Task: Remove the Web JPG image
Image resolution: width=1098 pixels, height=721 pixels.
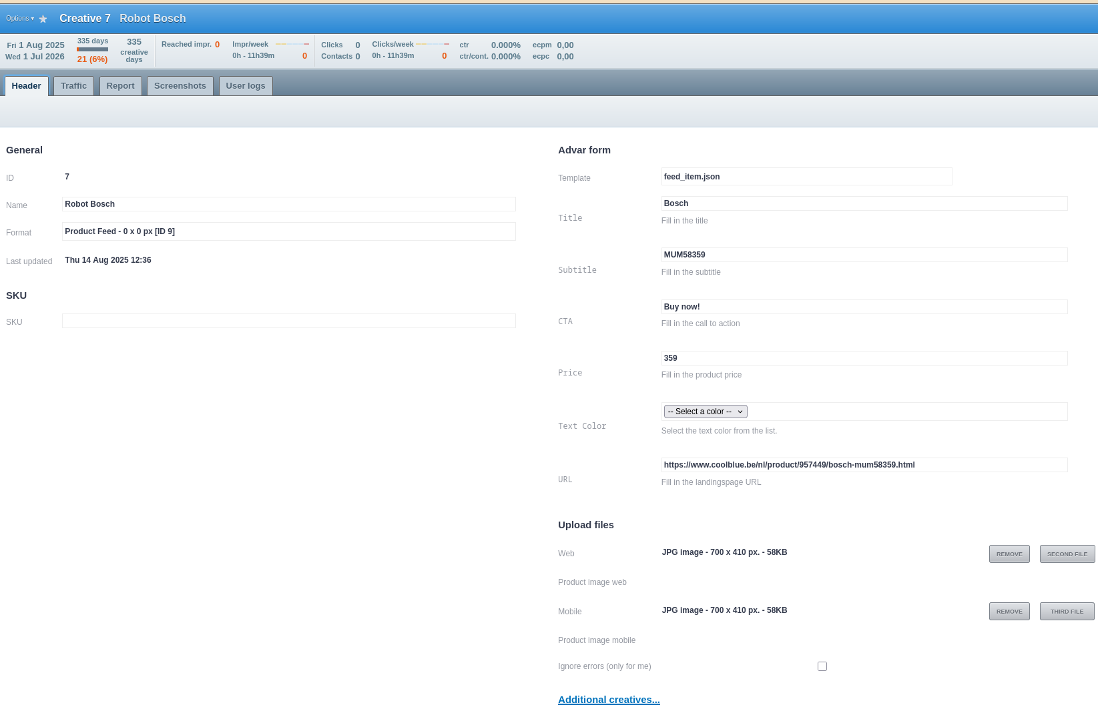Action: [1009, 554]
